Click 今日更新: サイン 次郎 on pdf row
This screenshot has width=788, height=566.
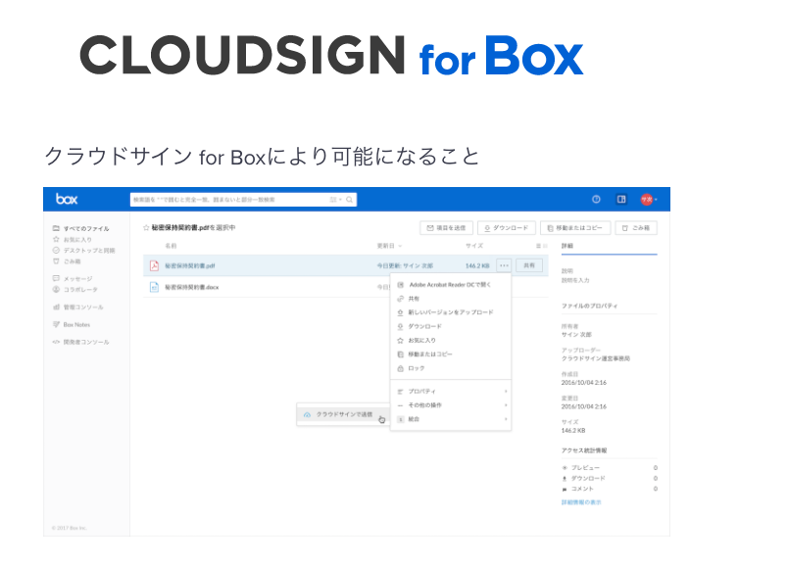405,265
